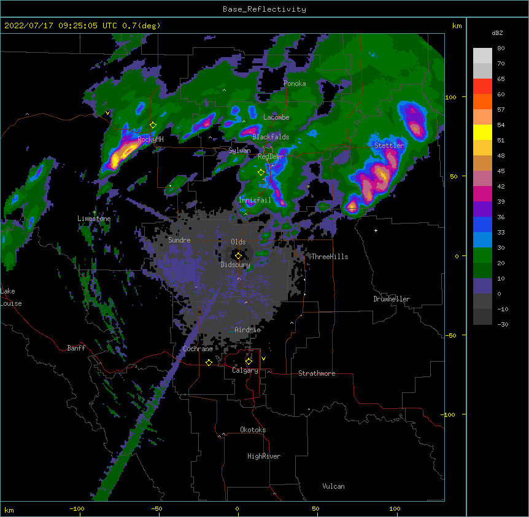
Task: Select the golden 48–51 dBZ legend swatch
Action: tap(482, 148)
